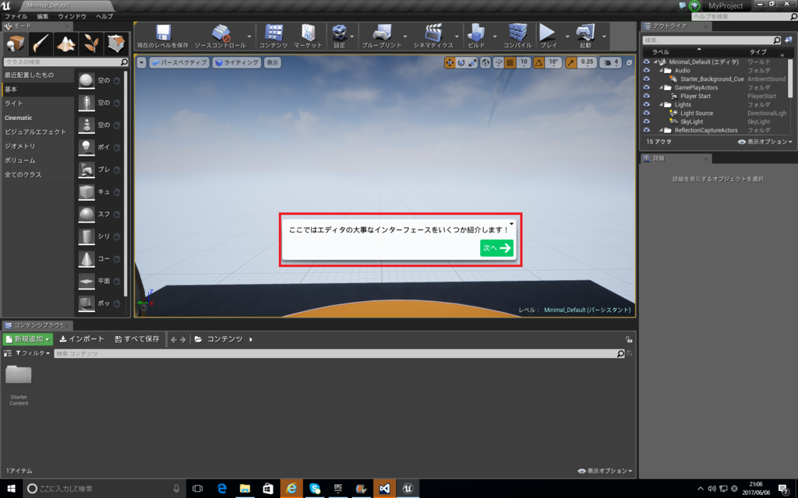Viewport: 798px width, 498px height.
Task: Collapse the Audio folder in Outliner
Action: click(x=661, y=71)
